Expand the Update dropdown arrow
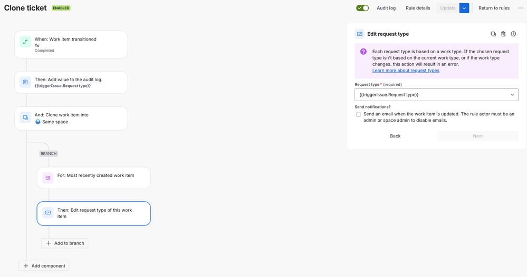 (x=464, y=8)
